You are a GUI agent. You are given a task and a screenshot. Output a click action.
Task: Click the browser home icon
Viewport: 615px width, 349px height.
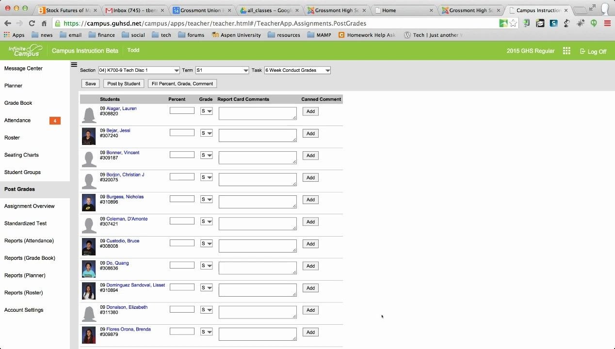[x=44, y=23]
